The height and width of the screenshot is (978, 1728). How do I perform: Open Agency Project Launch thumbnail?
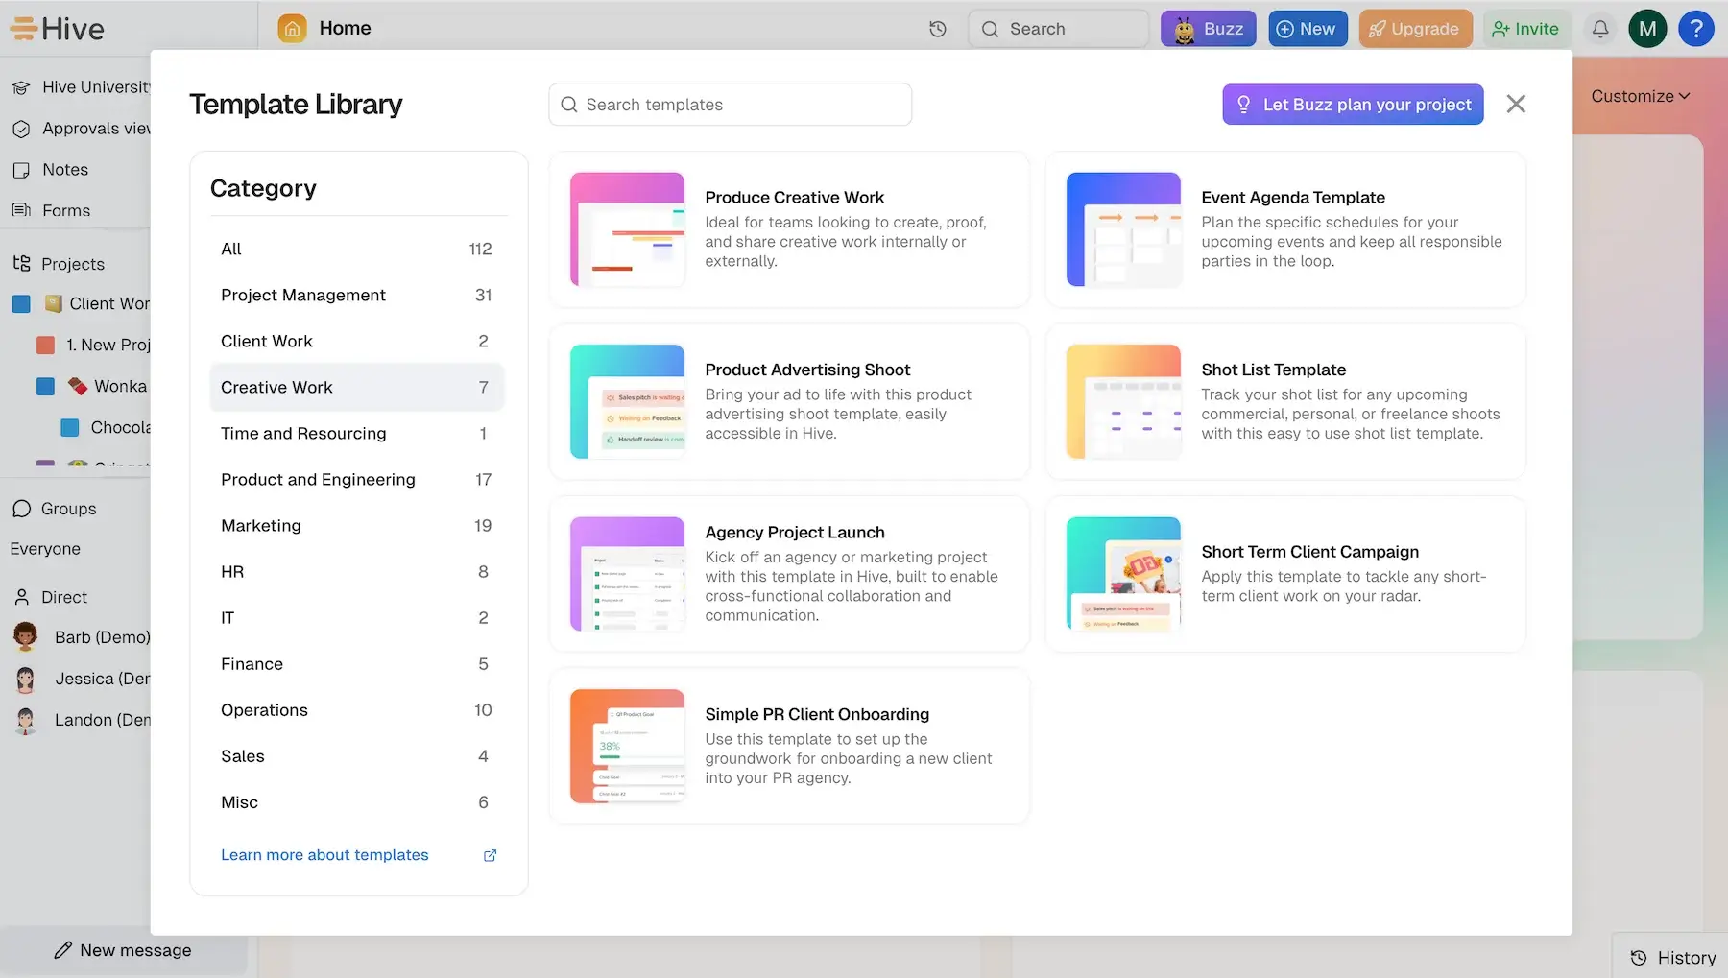click(x=627, y=574)
